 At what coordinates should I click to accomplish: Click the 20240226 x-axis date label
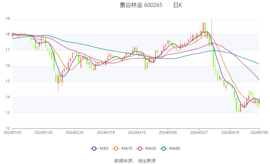(x=75, y=133)
